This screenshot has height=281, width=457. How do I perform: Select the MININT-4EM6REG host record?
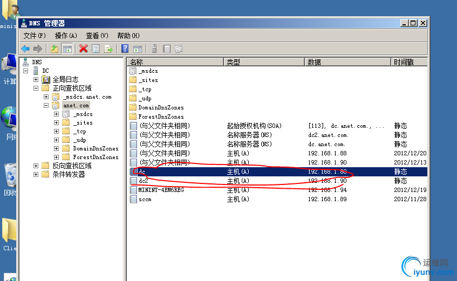[x=278, y=190]
